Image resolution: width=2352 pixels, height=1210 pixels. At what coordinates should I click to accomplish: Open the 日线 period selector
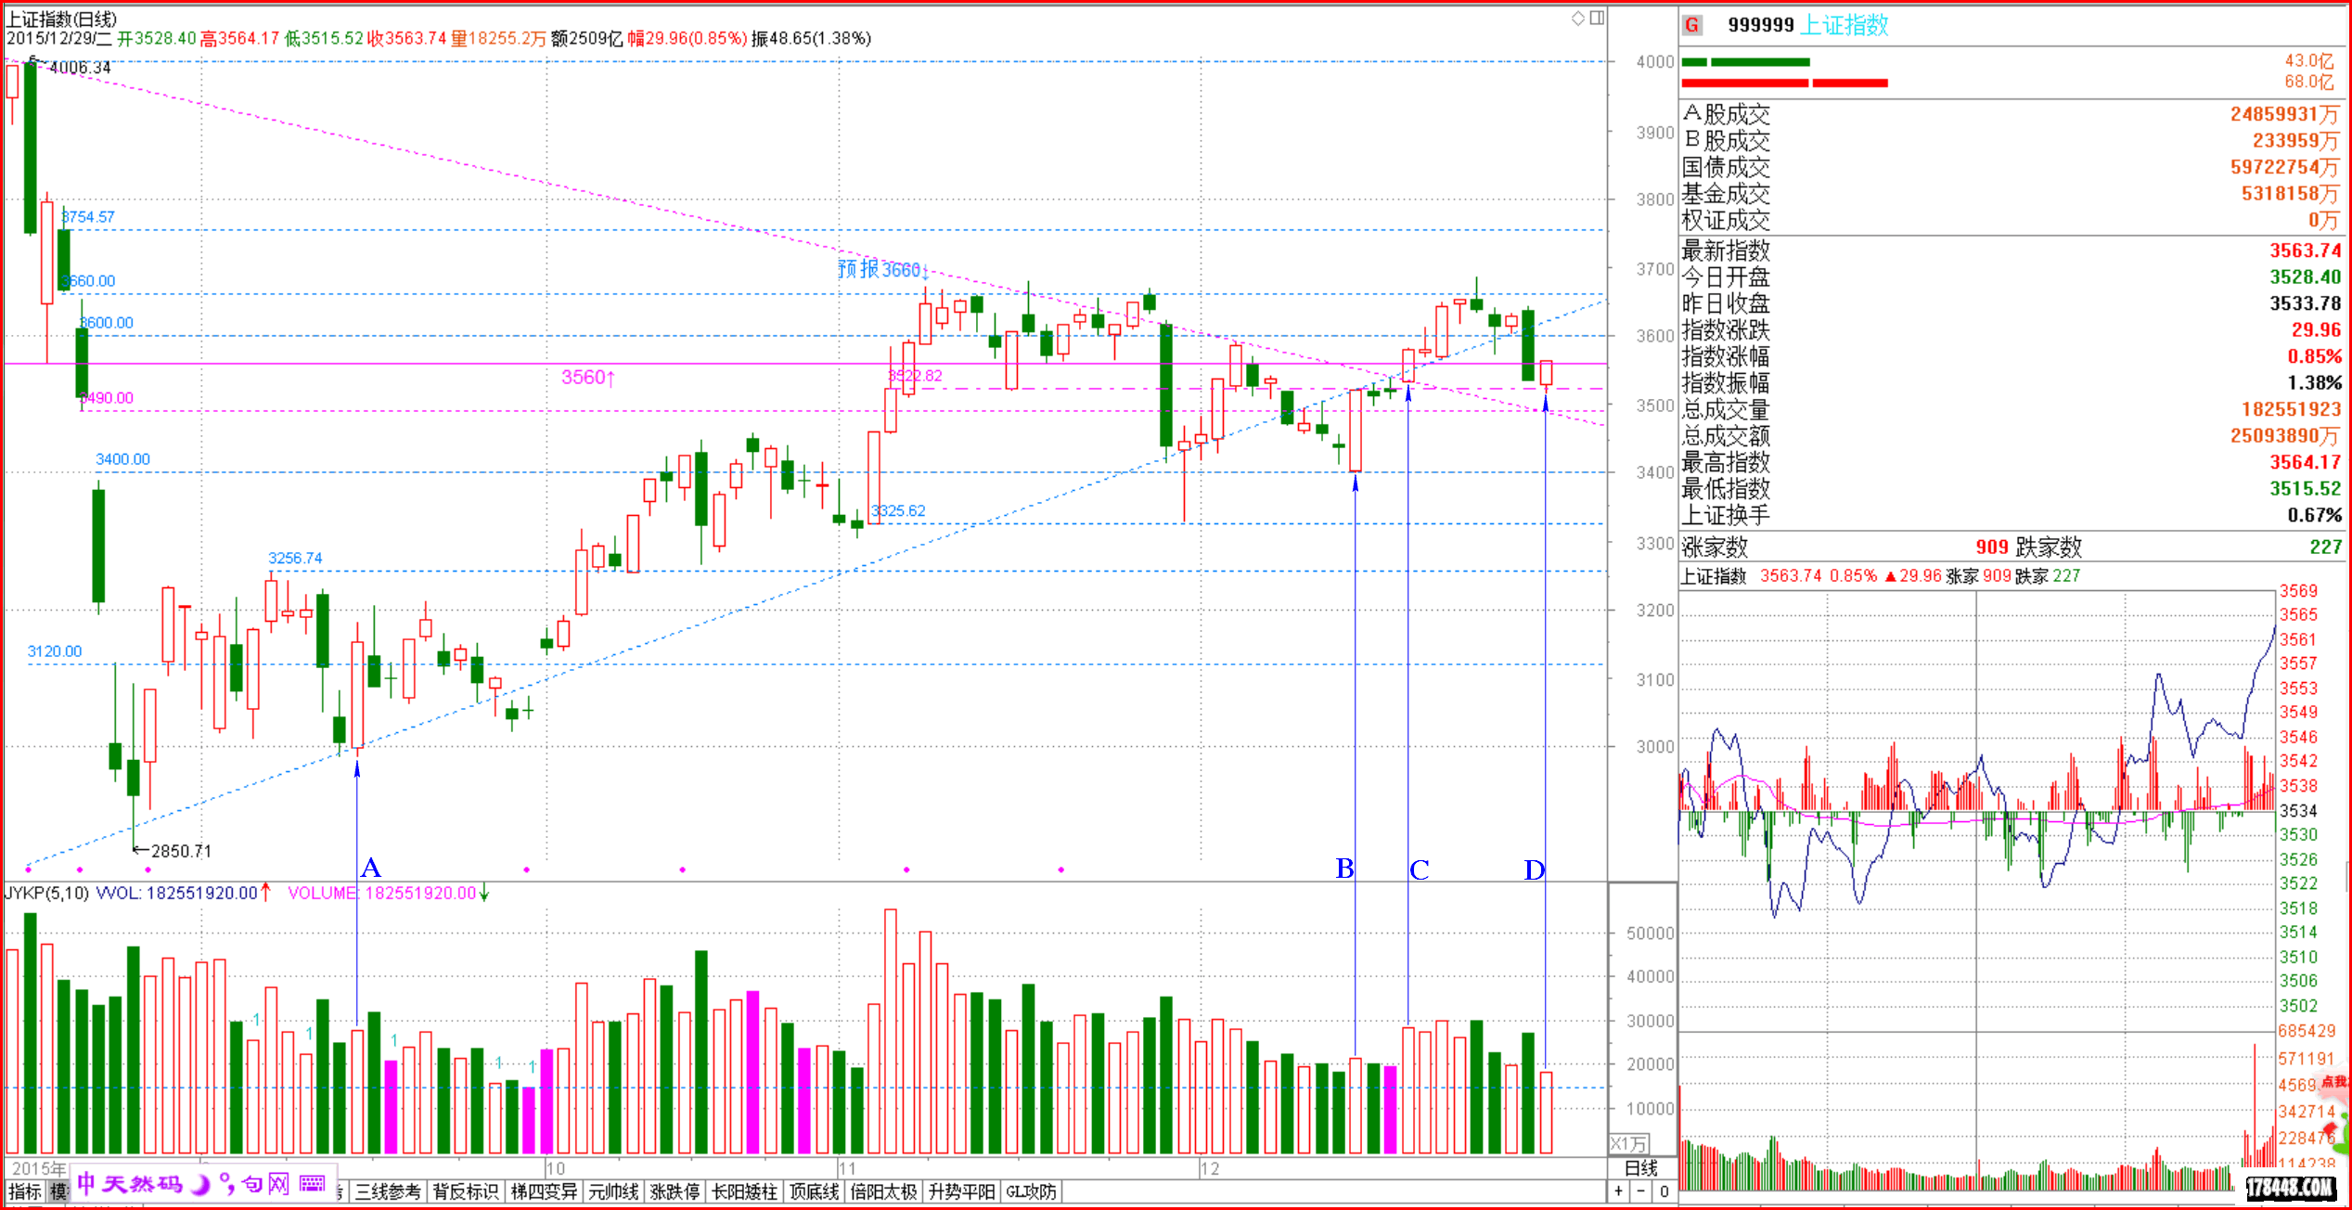coord(1641,1168)
